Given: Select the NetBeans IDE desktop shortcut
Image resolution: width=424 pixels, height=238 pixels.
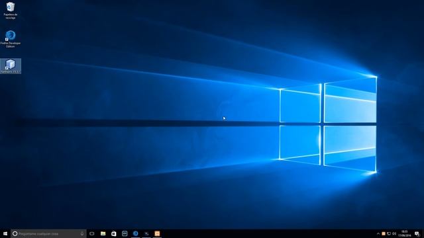Looking at the screenshot, I should (11, 66).
